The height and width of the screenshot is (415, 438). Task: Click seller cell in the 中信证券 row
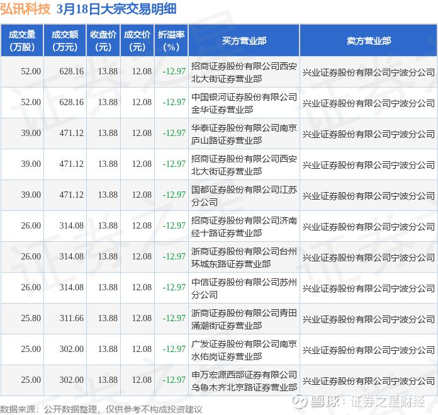[x=368, y=288]
